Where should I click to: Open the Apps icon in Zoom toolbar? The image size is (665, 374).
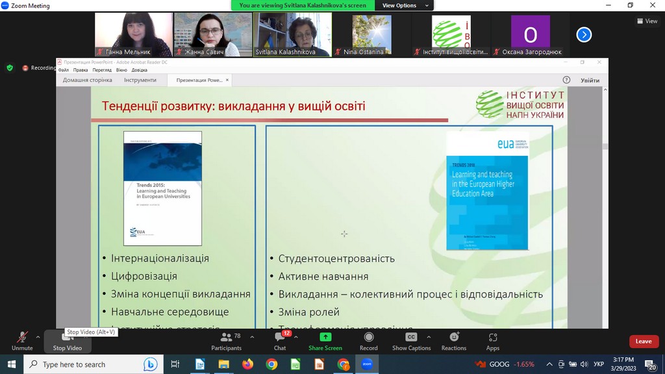(x=493, y=338)
